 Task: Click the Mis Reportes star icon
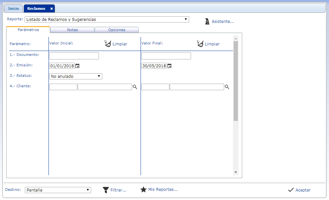tap(144, 190)
